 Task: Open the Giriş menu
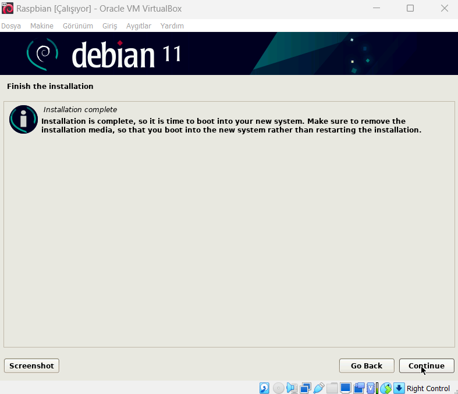(x=109, y=26)
